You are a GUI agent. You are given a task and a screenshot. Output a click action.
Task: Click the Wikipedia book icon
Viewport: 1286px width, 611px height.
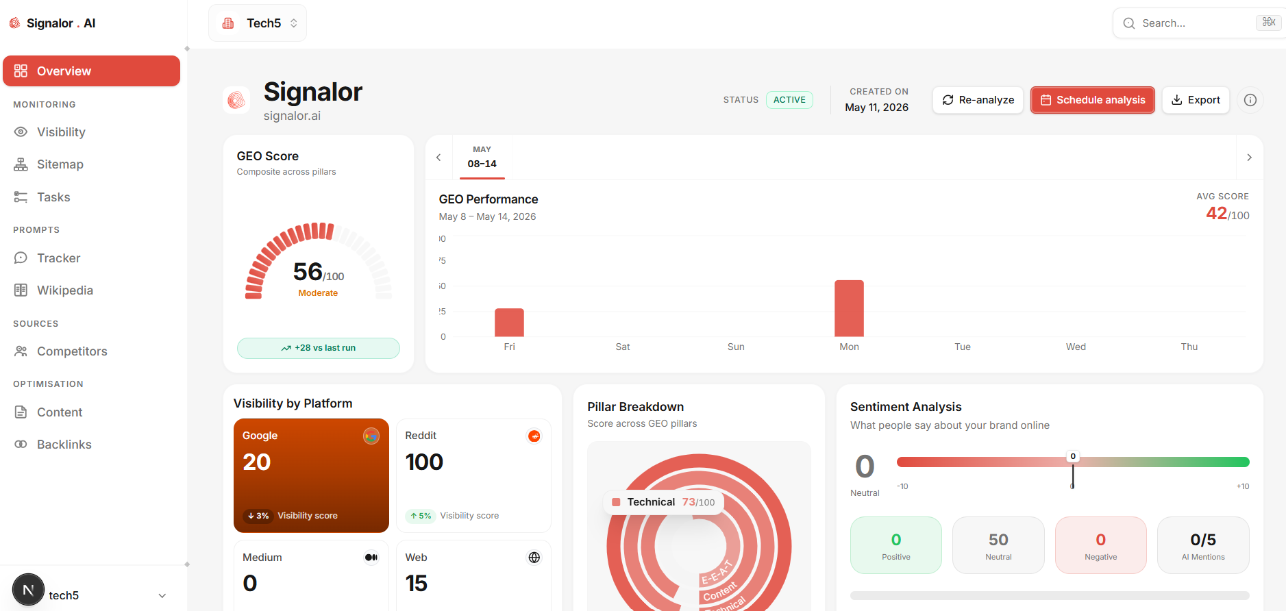pyautogui.click(x=21, y=290)
